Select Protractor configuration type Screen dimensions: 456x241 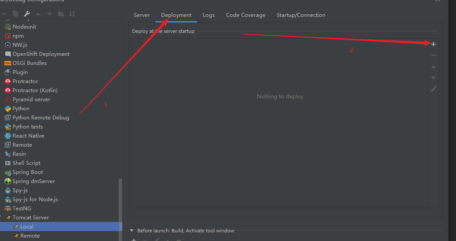click(25, 81)
